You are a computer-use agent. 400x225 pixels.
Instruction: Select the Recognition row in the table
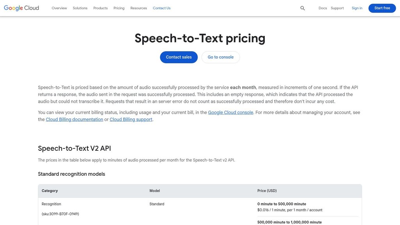[51, 204]
